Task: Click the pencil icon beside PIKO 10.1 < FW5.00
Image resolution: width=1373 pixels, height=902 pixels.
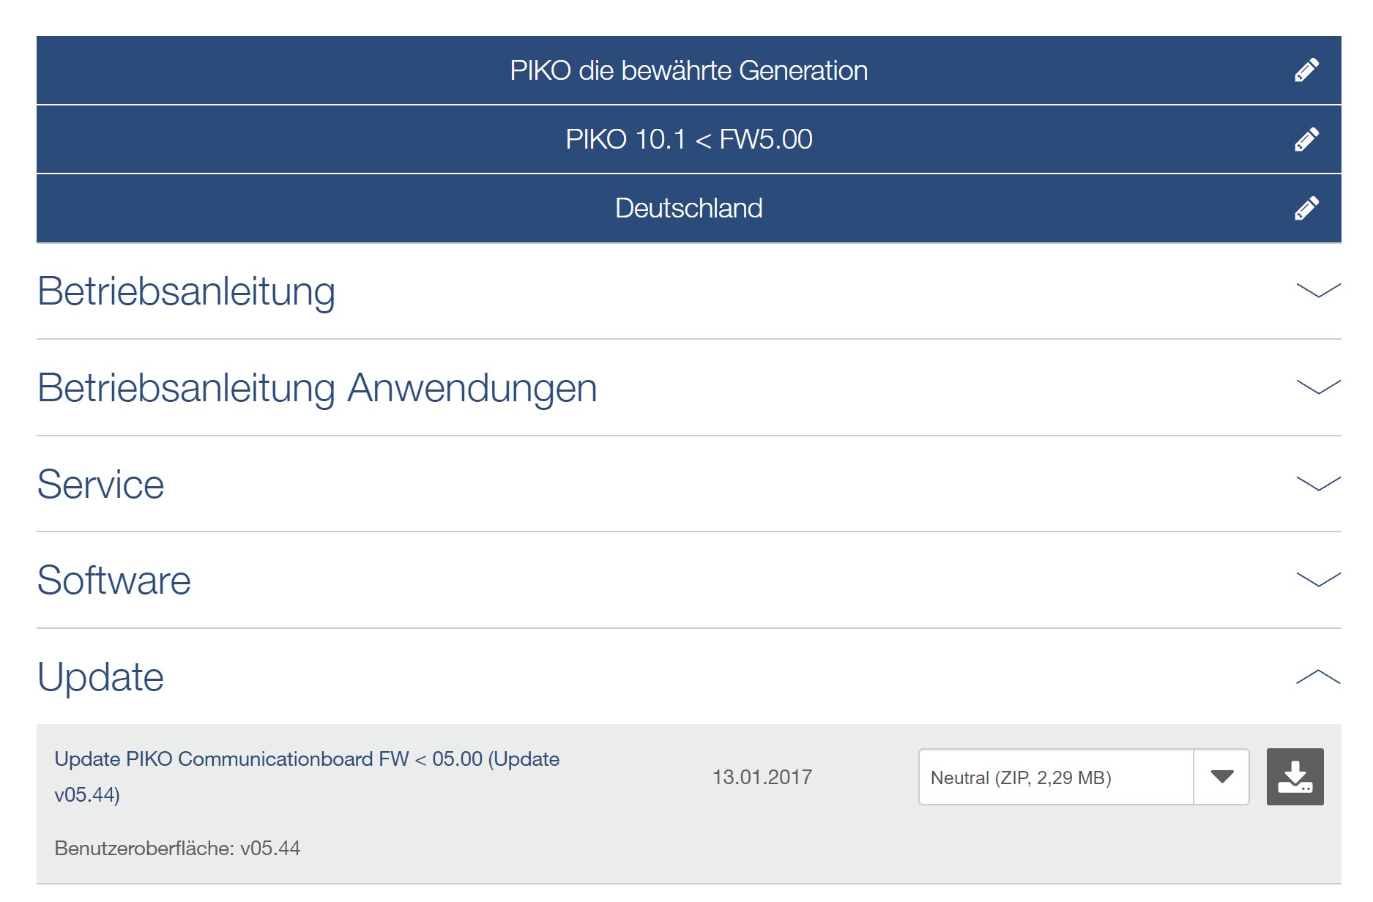Action: pos(1306,139)
